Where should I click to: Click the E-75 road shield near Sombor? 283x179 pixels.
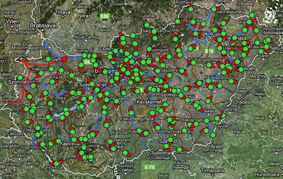[x=150, y=167]
